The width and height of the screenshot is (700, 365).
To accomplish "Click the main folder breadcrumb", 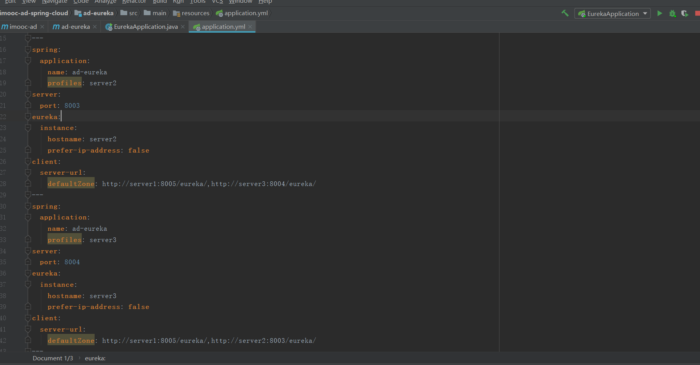I will 155,13.
